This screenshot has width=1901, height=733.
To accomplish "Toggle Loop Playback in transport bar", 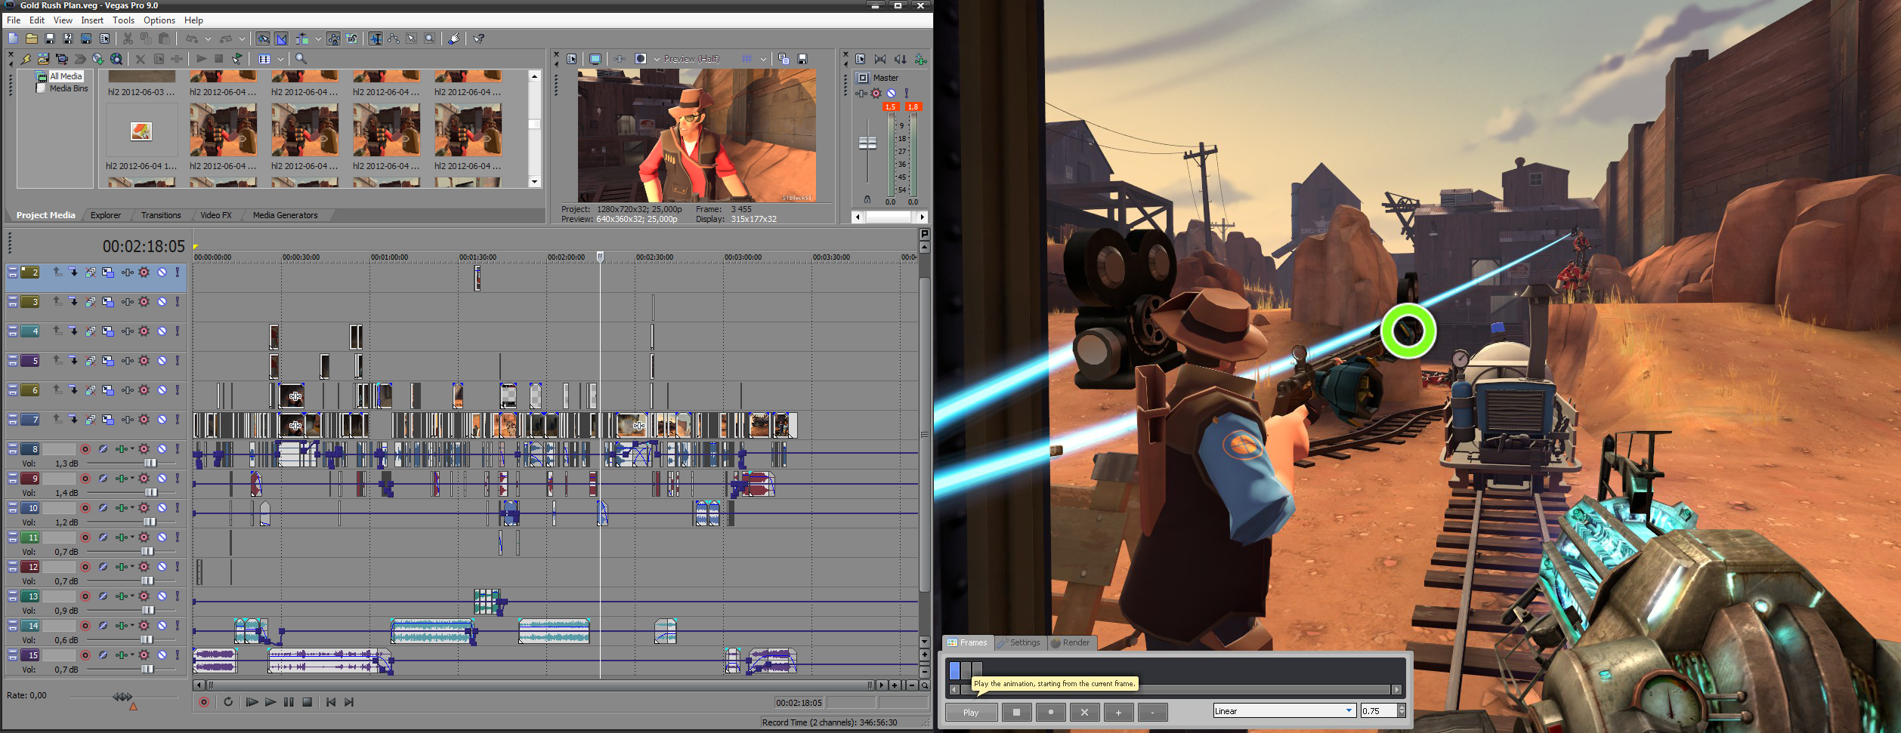I will tap(228, 702).
